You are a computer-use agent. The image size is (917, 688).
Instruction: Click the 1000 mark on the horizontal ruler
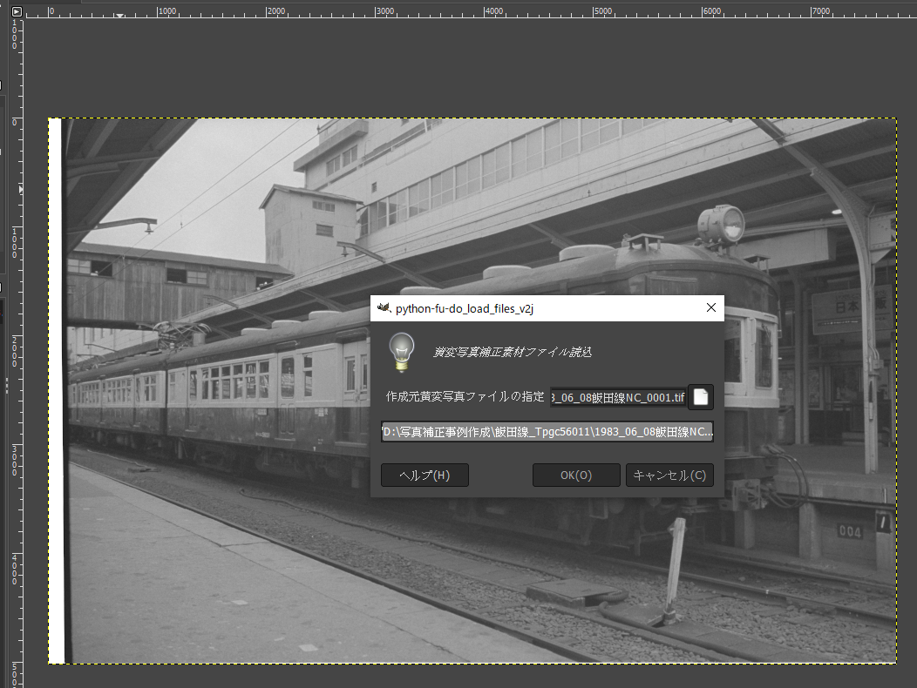(166, 11)
